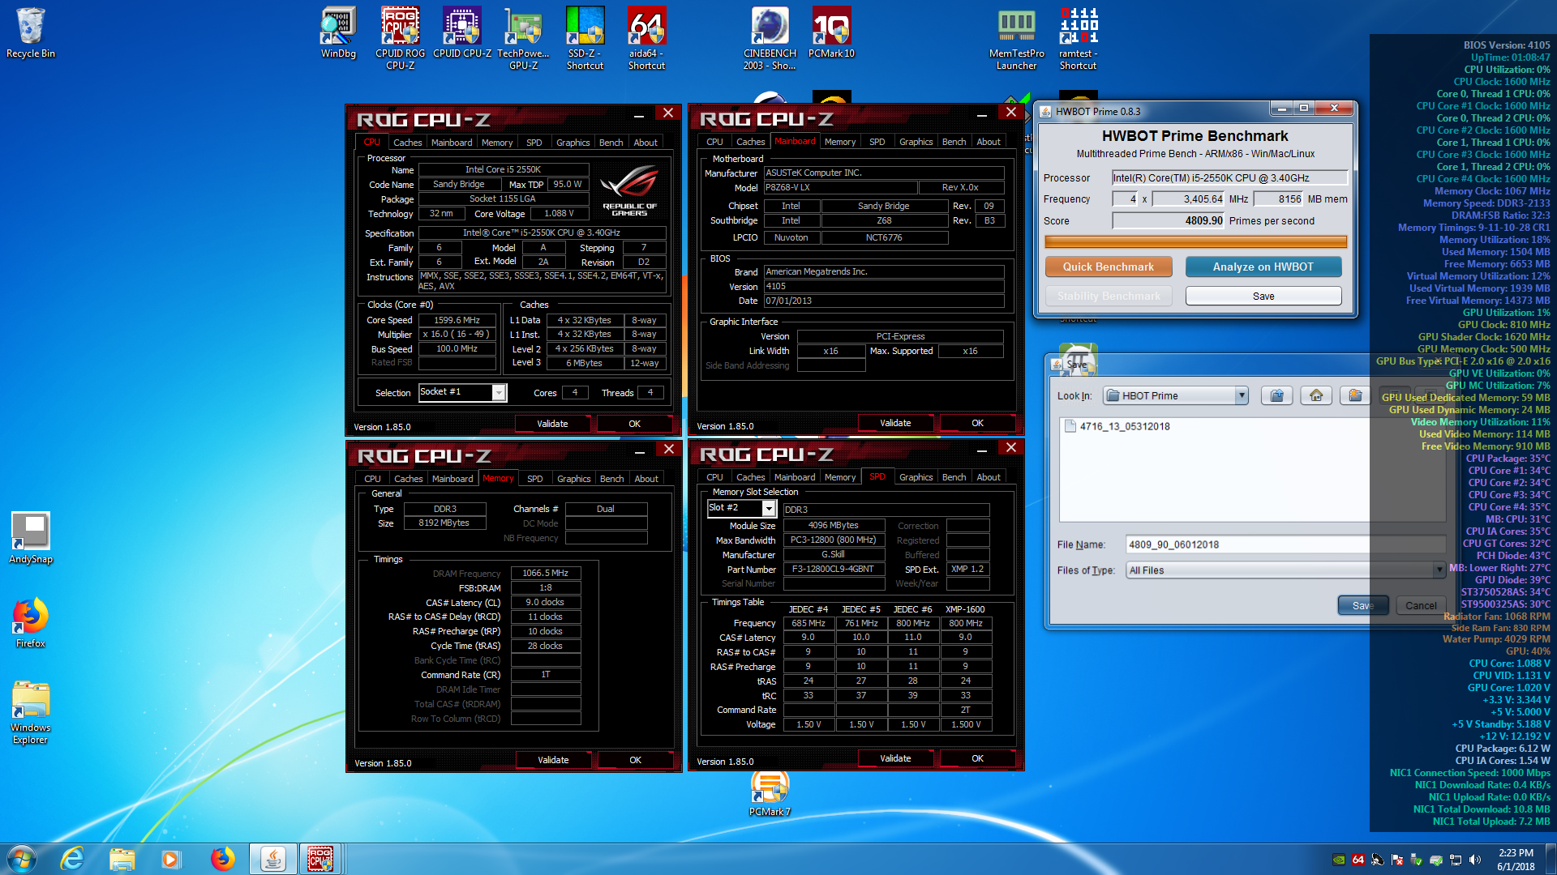Screen dimensions: 1557x875
Task: Expand the Socket #1 selection dropdown
Action: [499, 393]
